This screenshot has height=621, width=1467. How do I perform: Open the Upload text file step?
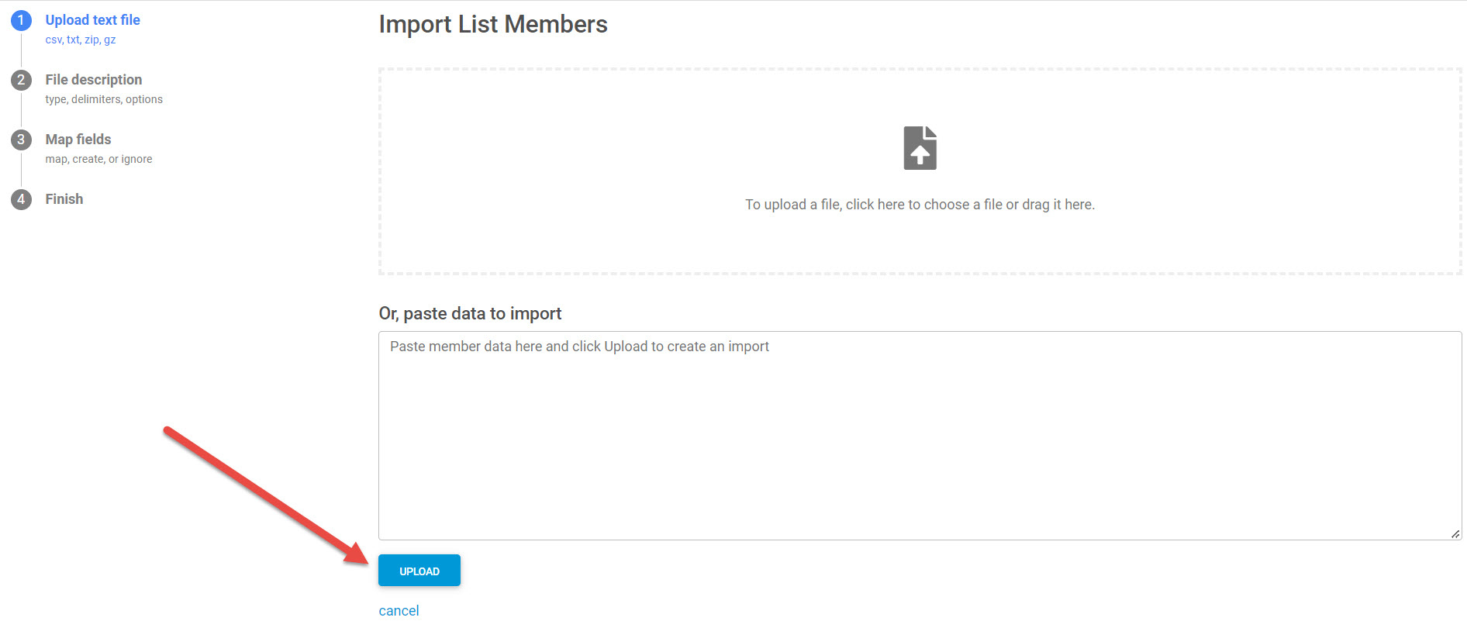[x=92, y=20]
